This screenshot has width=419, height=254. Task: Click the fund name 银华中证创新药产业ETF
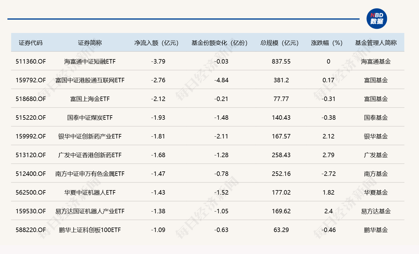coord(90,136)
